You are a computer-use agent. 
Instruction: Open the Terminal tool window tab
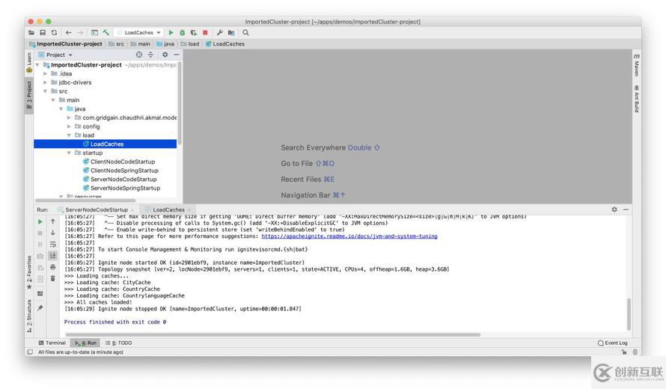tap(52, 343)
